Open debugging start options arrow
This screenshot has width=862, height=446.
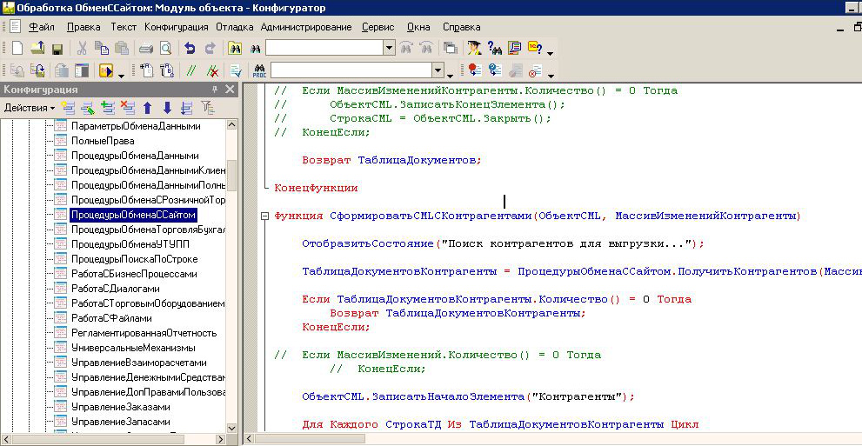(121, 75)
